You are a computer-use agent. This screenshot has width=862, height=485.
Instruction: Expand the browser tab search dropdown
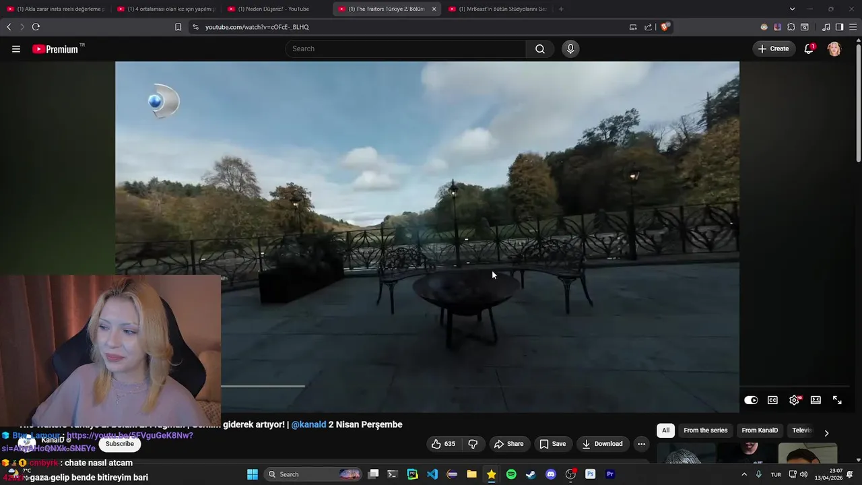click(792, 9)
